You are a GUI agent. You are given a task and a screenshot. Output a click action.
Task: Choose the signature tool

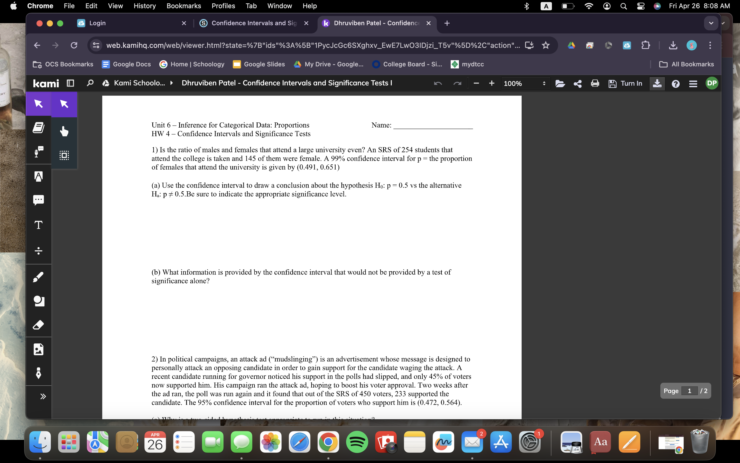click(38, 373)
